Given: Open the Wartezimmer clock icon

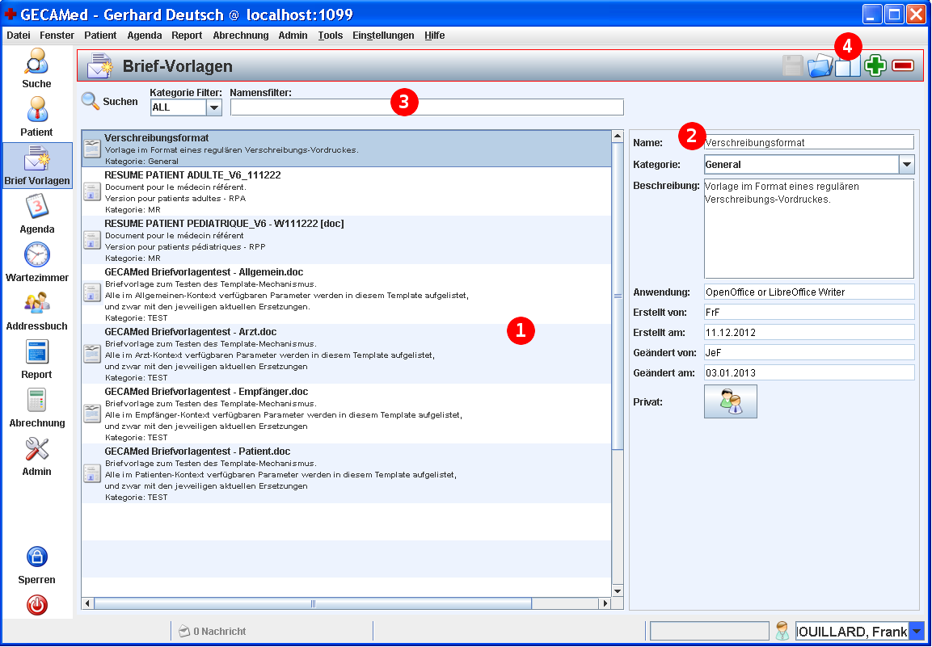Looking at the screenshot, I should (36, 255).
